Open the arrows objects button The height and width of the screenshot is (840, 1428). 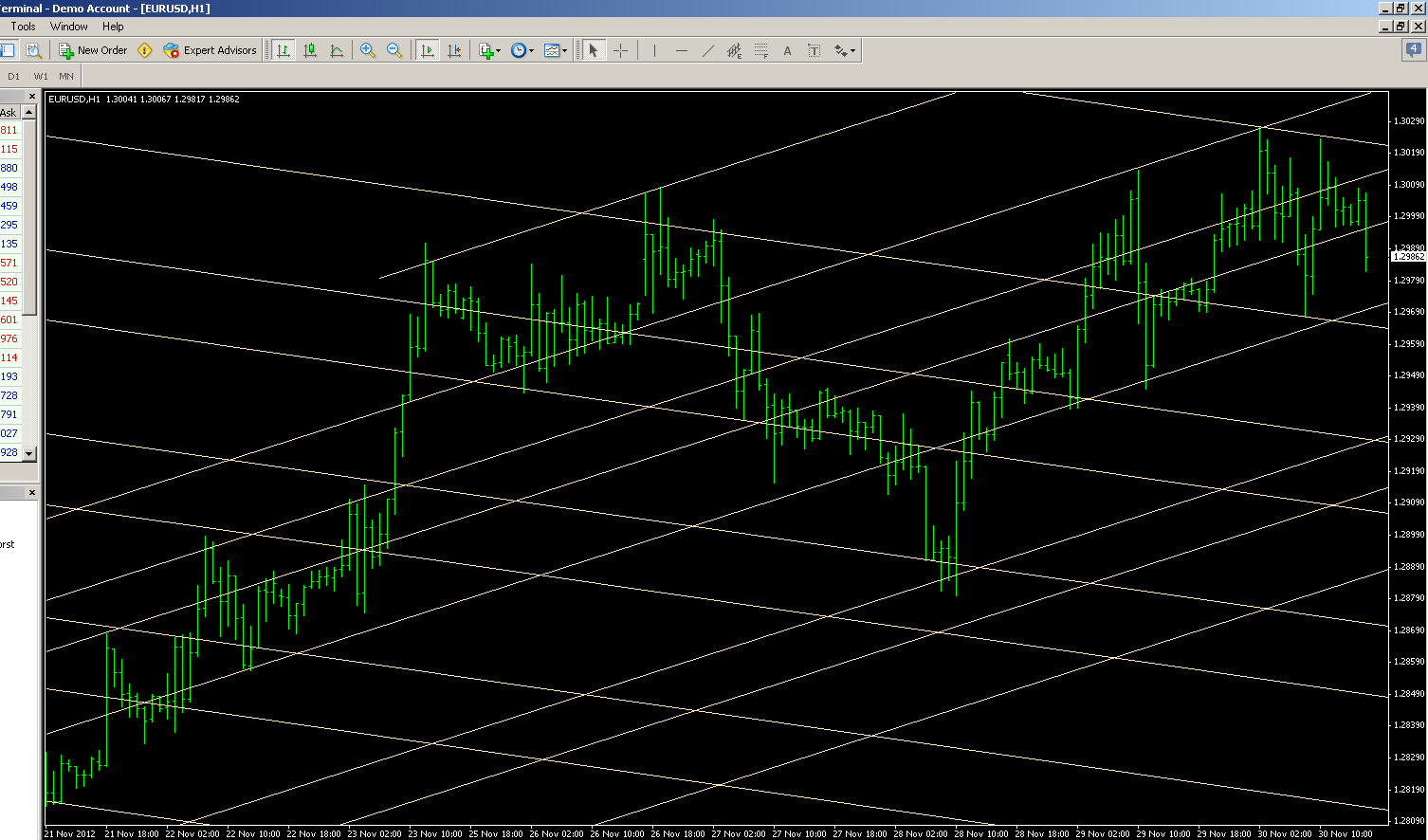[840, 50]
